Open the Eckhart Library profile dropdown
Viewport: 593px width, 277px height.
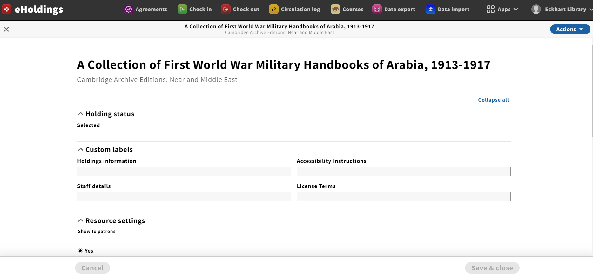coord(562,9)
